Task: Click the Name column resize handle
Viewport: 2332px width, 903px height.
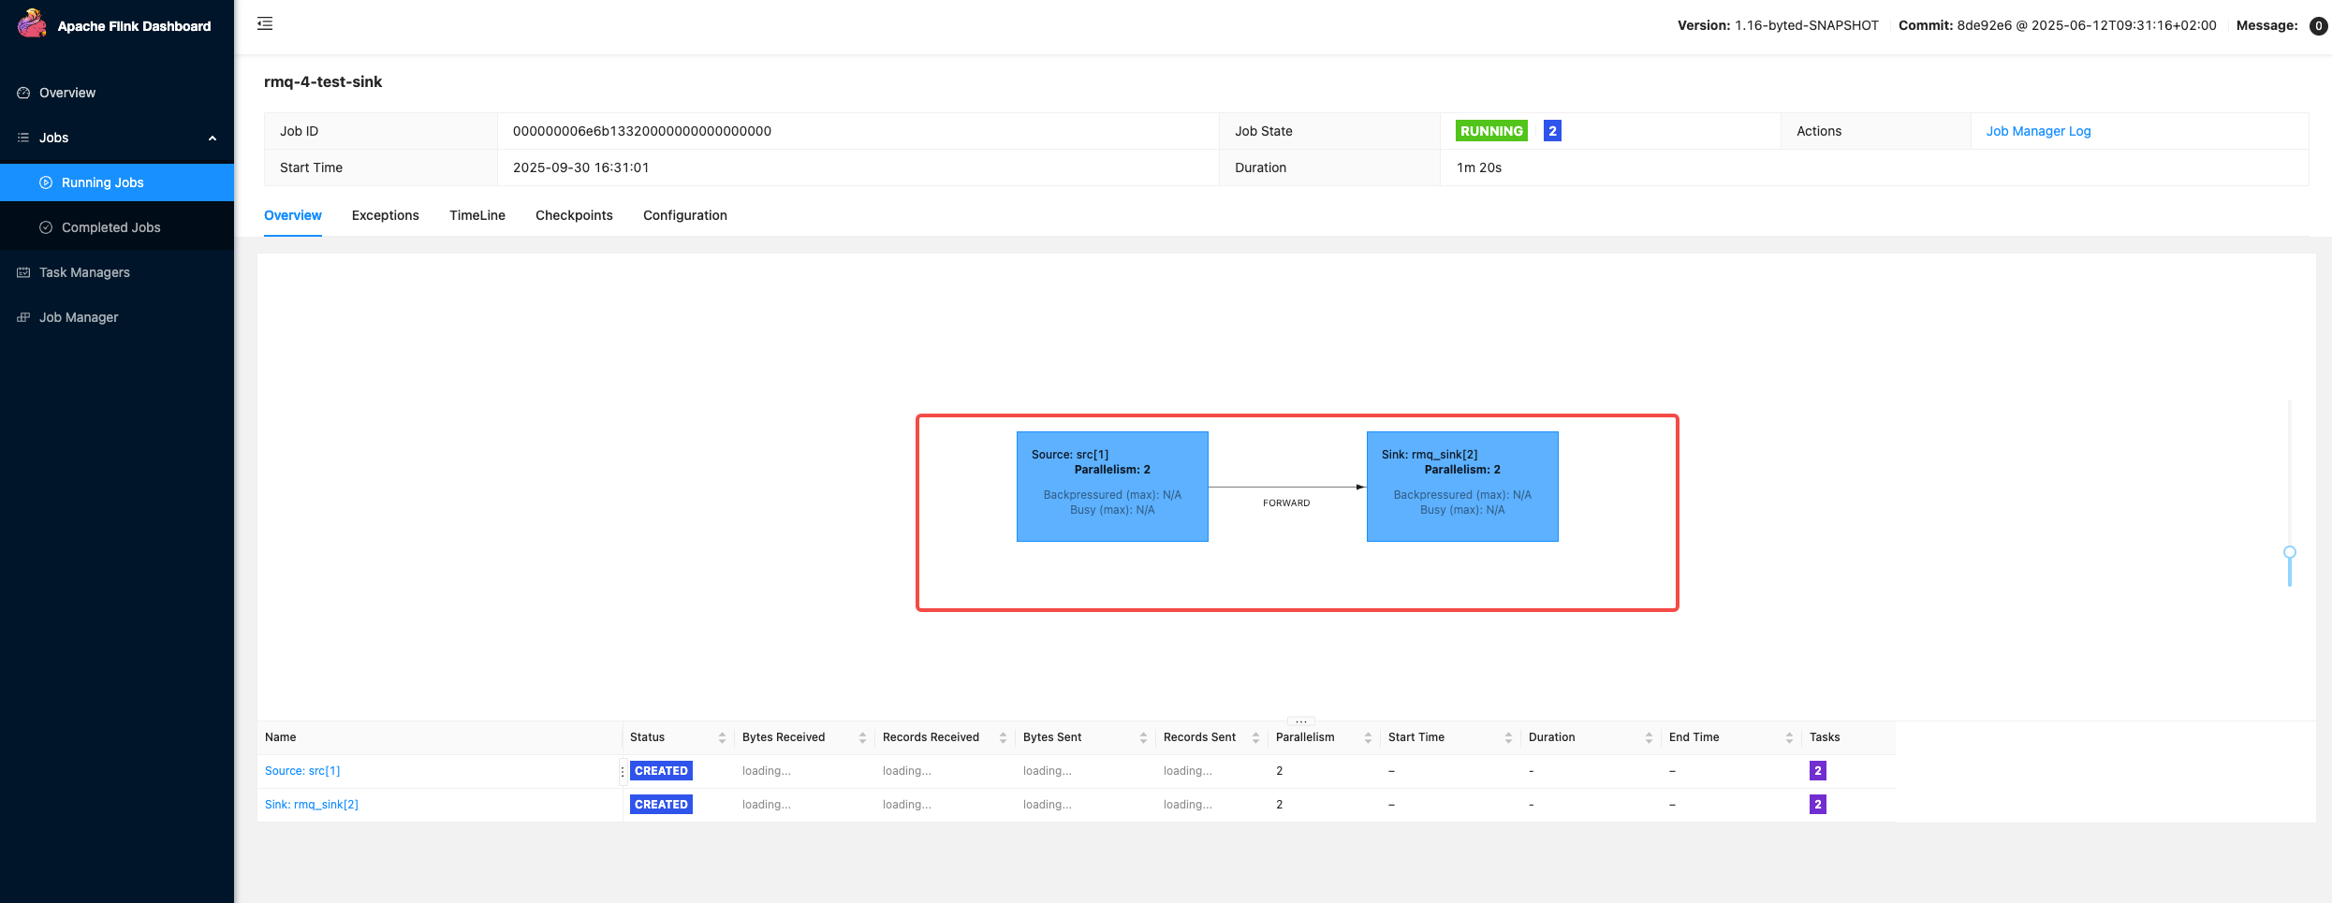Action: tap(623, 771)
